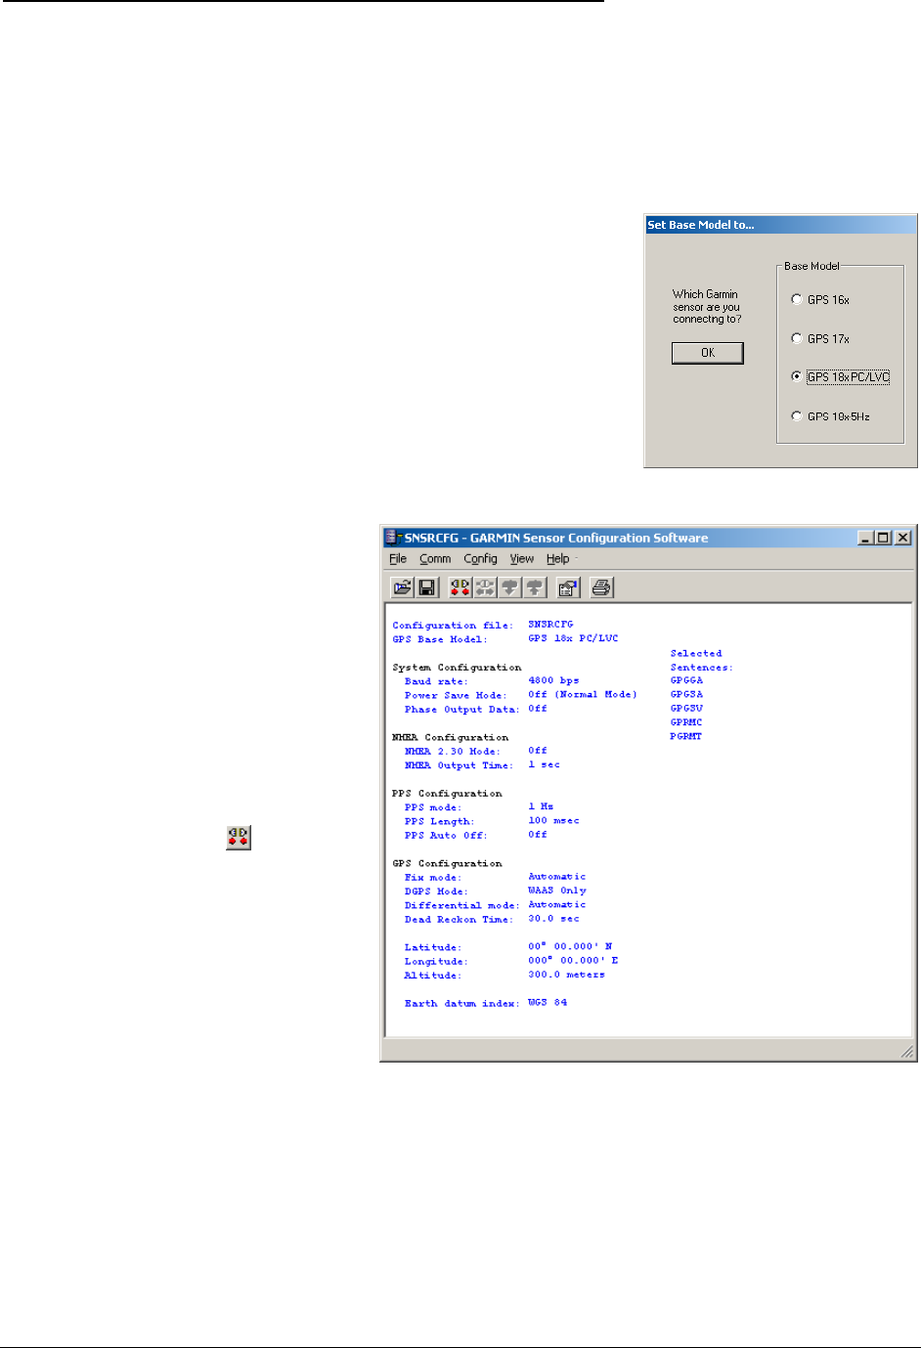Open the Help menu

point(558,559)
